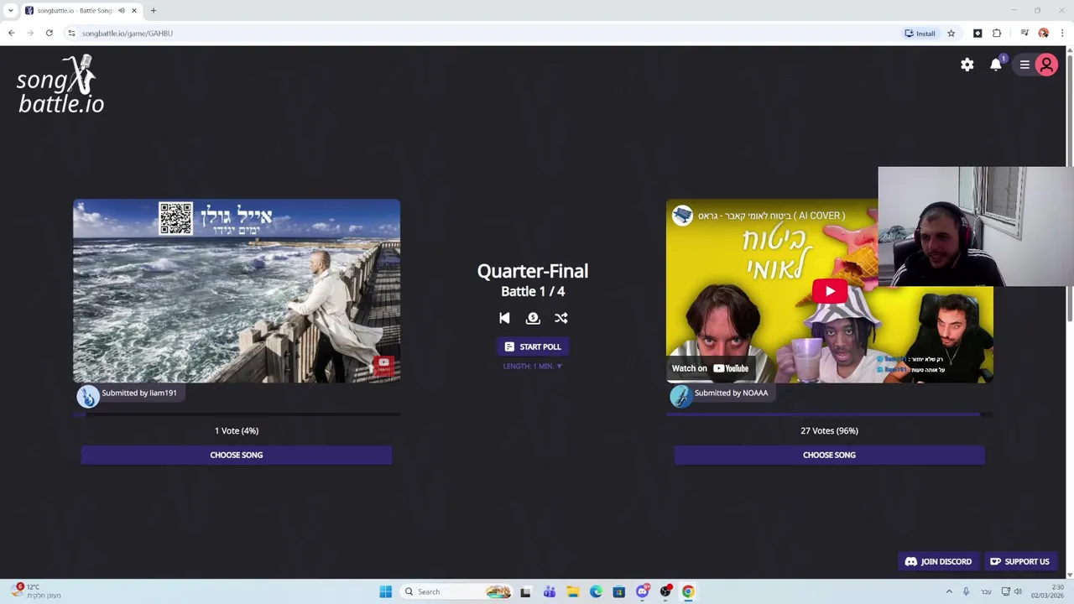View site information icon in address bar
Screen dimensions: 1074x604
[71, 34]
